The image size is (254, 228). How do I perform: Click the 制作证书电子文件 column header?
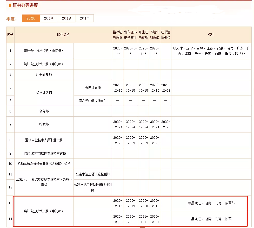tap(130, 35)
